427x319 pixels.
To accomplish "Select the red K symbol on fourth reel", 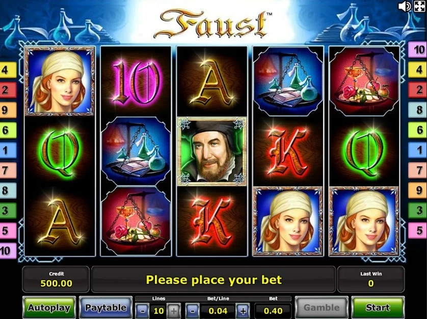I will pos(288,151).
